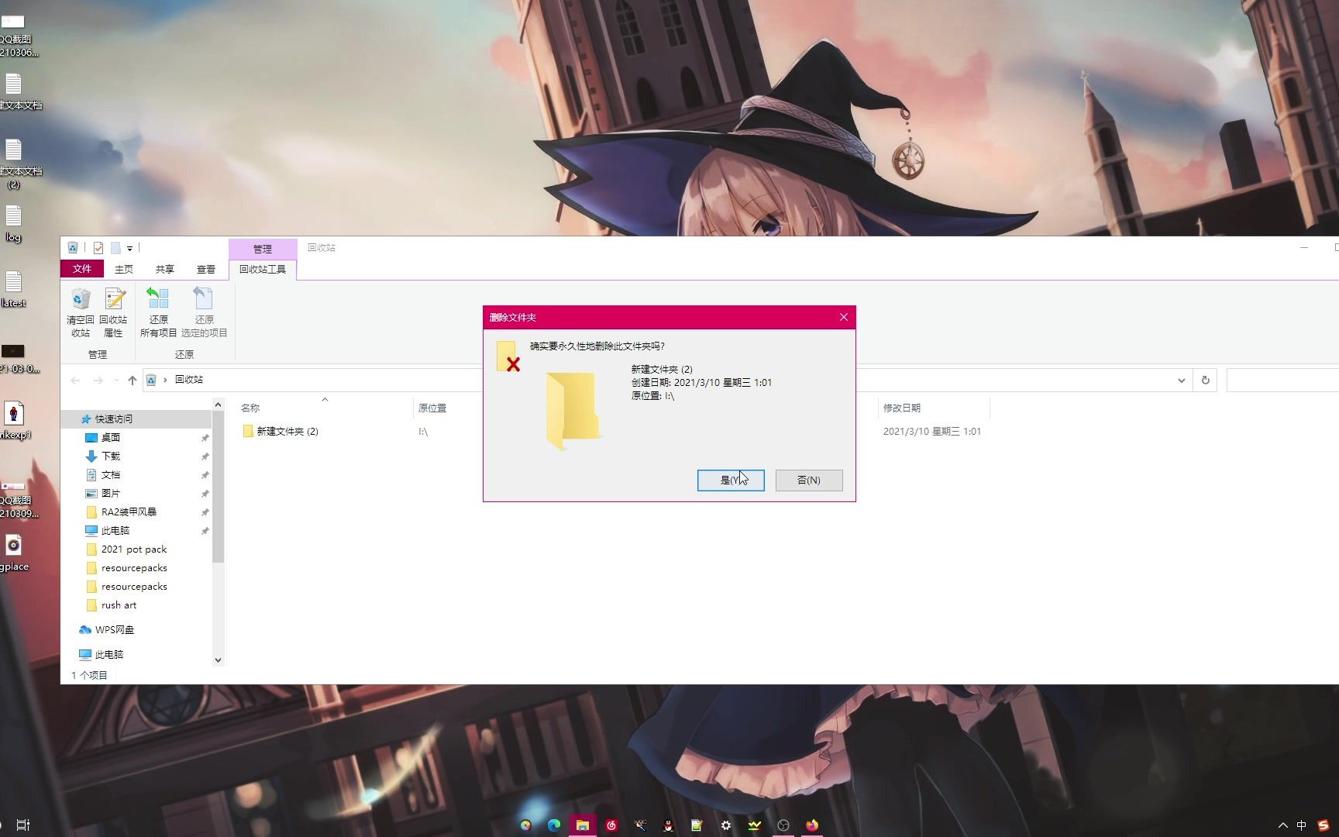Open 桌面 in navigation pane

point(111,437)
